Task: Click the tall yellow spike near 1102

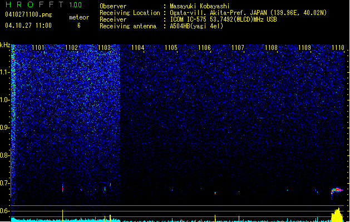Action: pyautogui.click(x=62, y=215)
